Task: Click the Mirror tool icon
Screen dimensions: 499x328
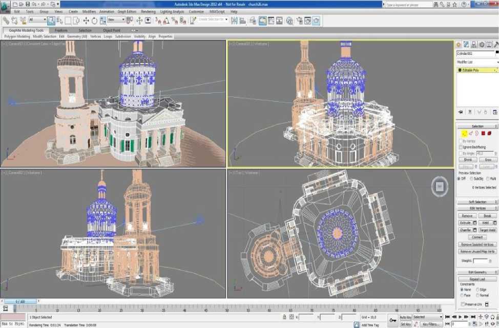Action: [234, 20]
